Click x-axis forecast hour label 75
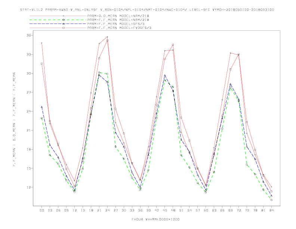The image size is (296, 229). 247,210
